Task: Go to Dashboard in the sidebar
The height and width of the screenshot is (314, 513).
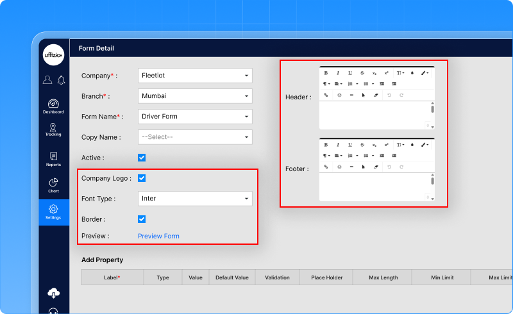Action: [53, 106]
